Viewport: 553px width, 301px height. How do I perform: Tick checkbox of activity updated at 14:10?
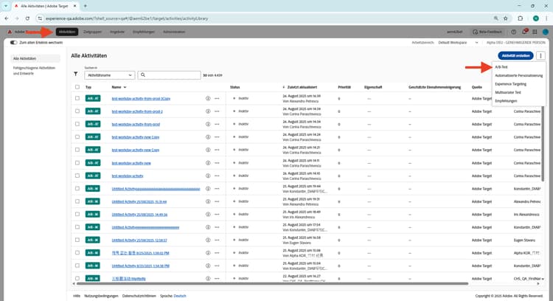(x=77, y=176)
